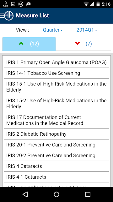Tap the image notification icon in status bar

tap(13, 4)
